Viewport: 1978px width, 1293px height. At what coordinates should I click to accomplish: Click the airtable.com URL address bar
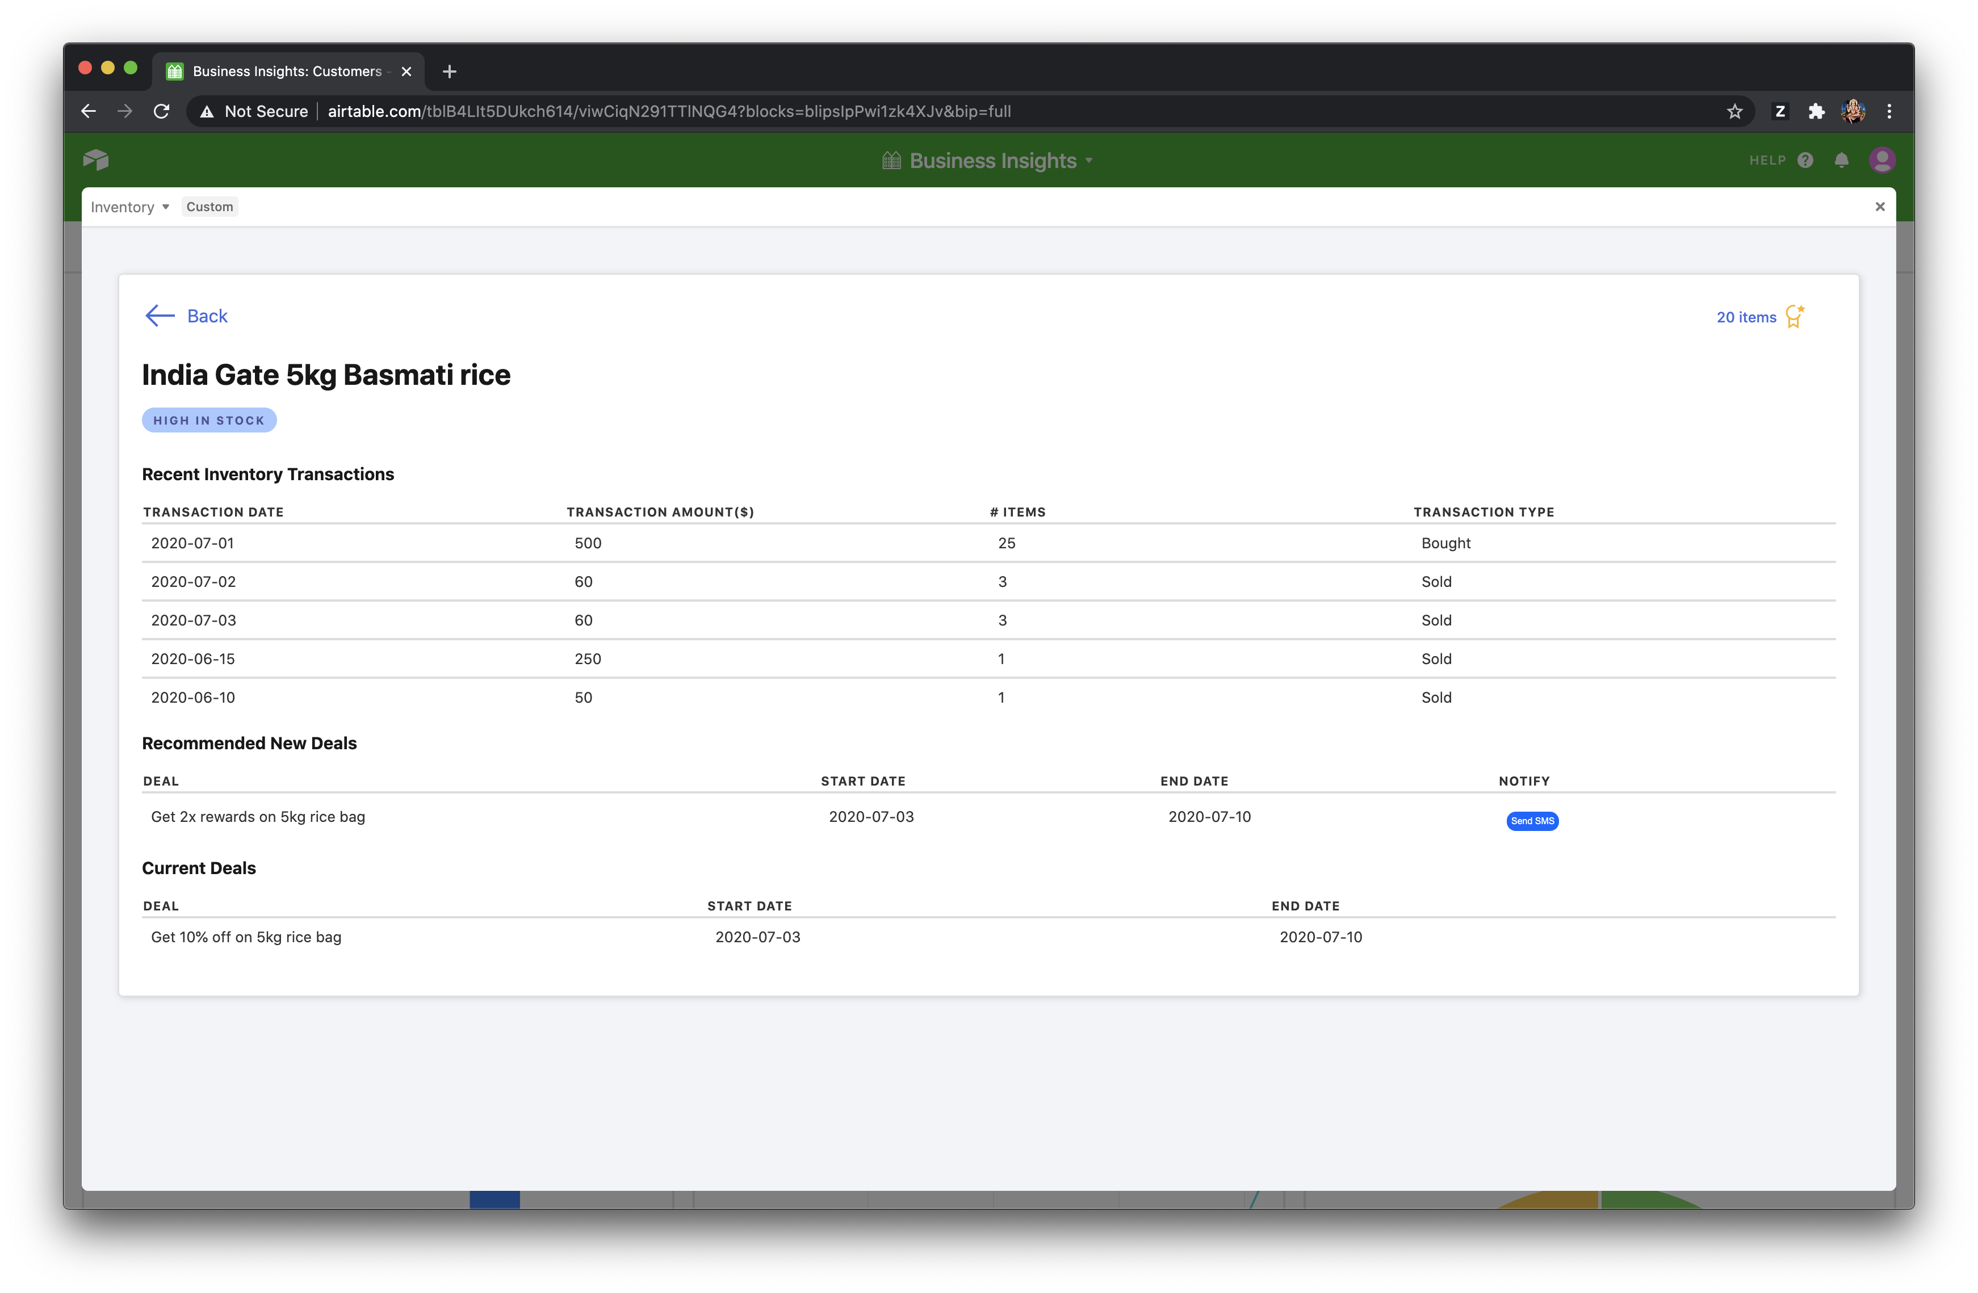[669, 111]
